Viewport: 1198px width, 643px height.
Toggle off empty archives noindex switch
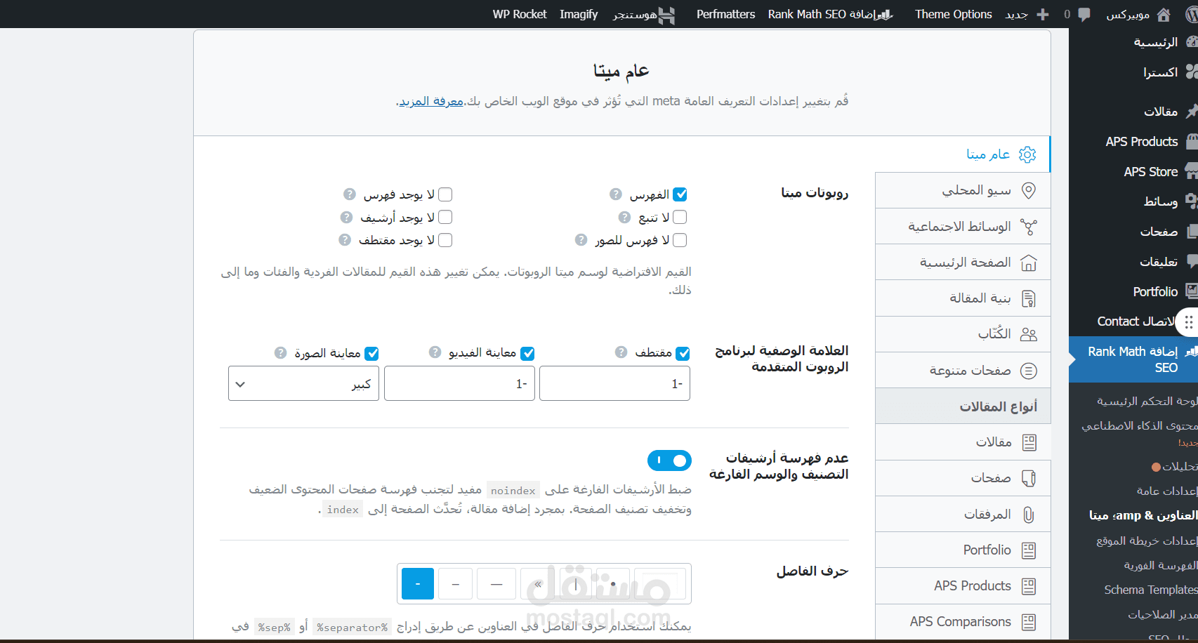[669, 460]
